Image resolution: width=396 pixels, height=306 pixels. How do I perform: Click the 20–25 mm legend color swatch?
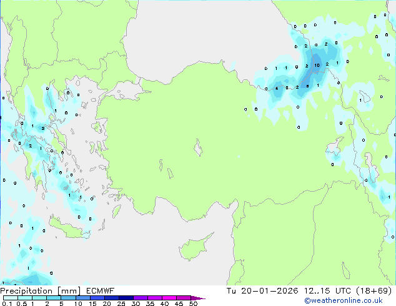pyautogui.click(x=111, y=298)
